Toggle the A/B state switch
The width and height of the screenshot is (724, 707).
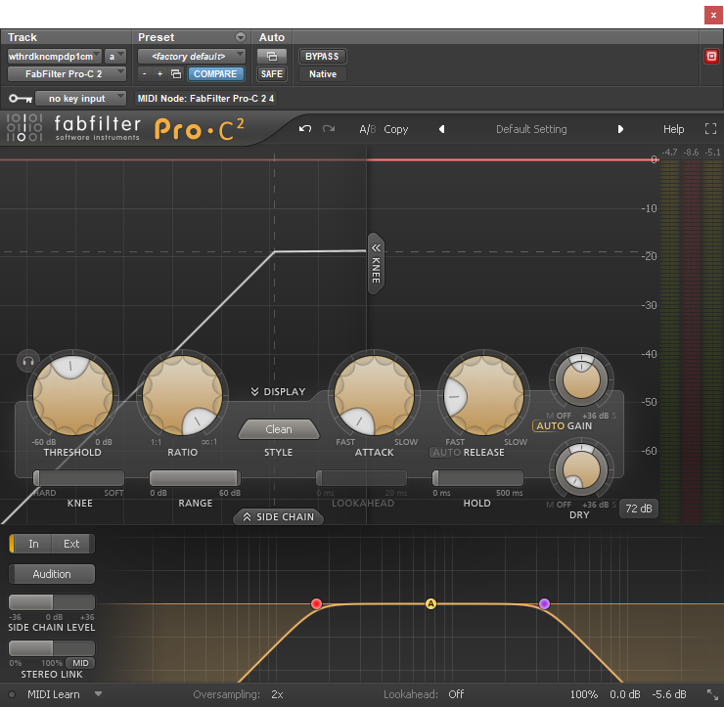click(x=368, y=129)
